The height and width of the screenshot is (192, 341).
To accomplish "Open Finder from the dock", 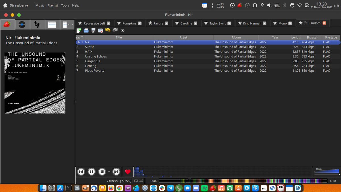I will click(43, 188).
